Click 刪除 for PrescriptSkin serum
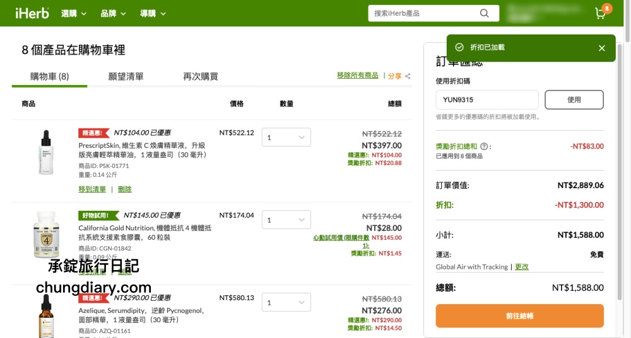 point(125,189)
